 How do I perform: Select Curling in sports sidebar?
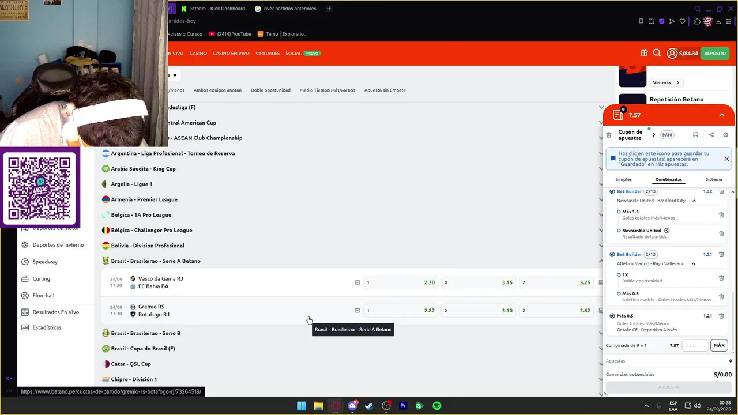tap(41, 278)
